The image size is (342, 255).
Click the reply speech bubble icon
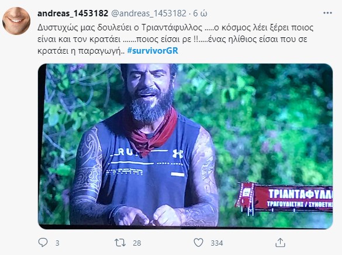[x=43, y=243]
